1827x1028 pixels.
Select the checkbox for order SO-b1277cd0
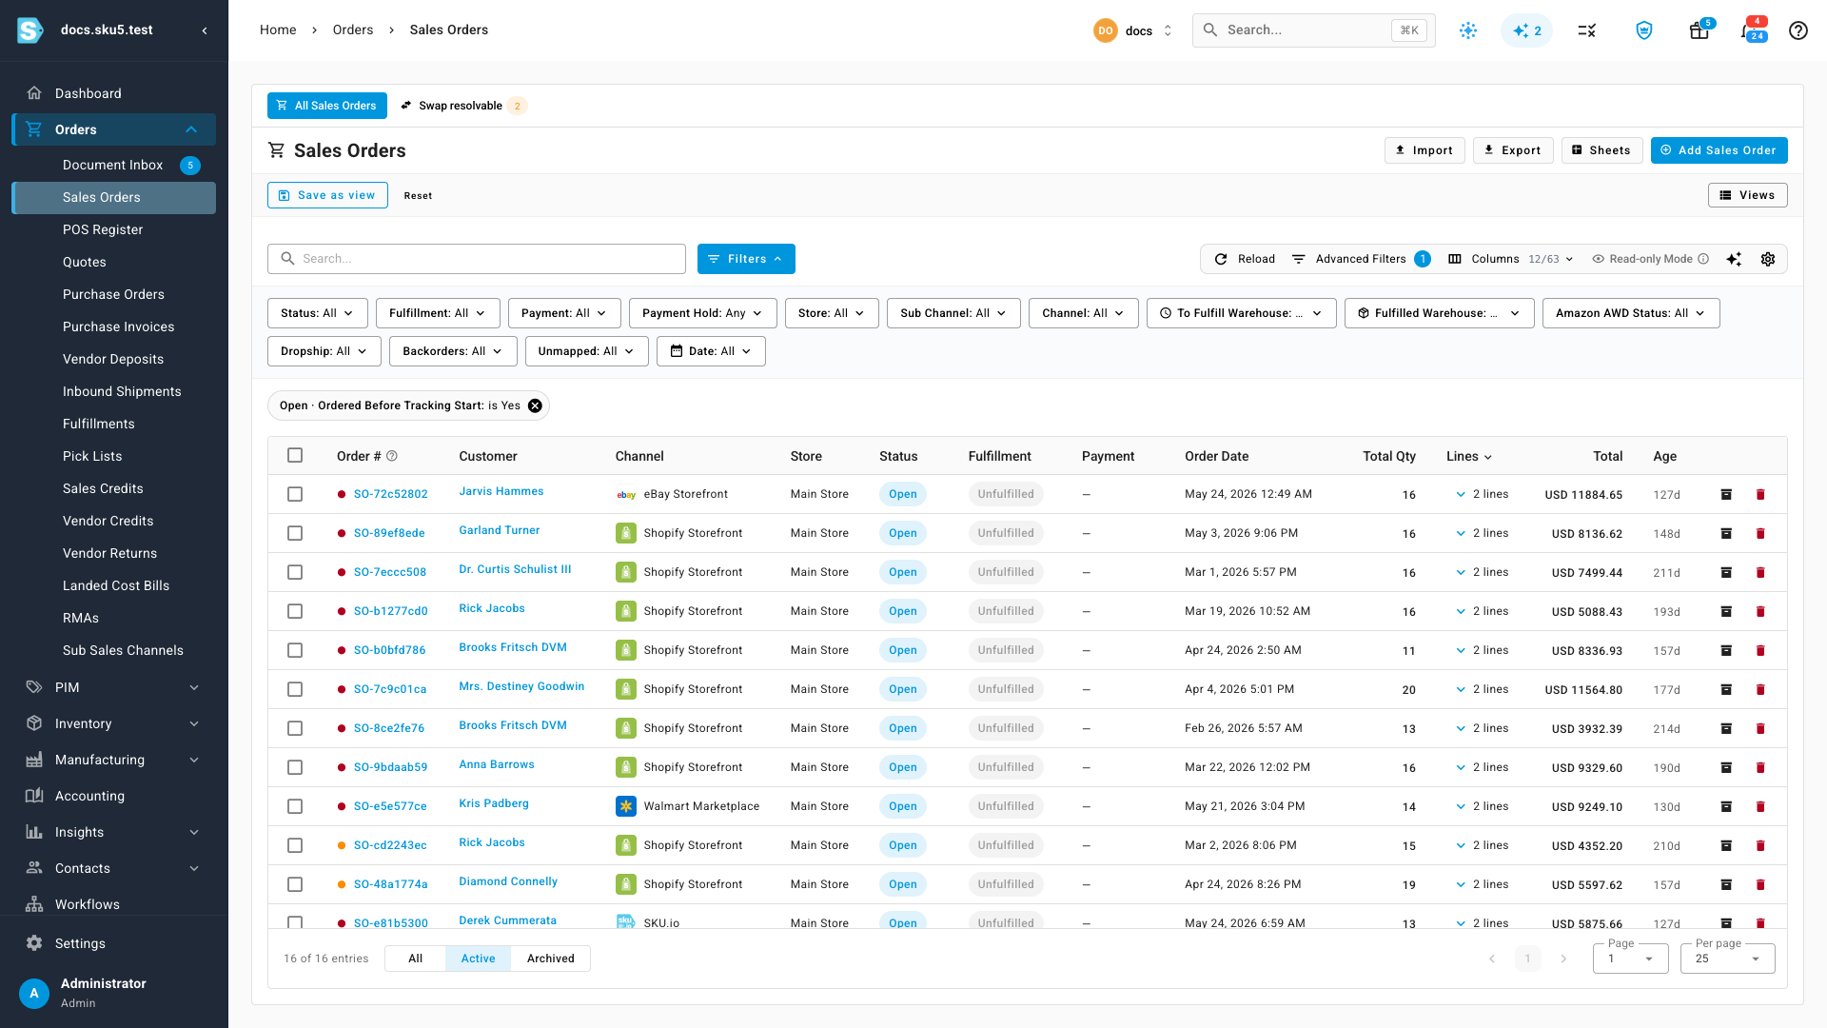pos(295,611)
